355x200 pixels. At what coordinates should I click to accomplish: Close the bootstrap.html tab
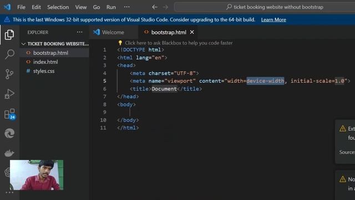[x=192, y=32]
